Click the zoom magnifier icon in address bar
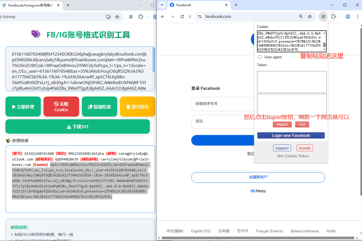This screenshot has height=241, width=362. [301, 17]
